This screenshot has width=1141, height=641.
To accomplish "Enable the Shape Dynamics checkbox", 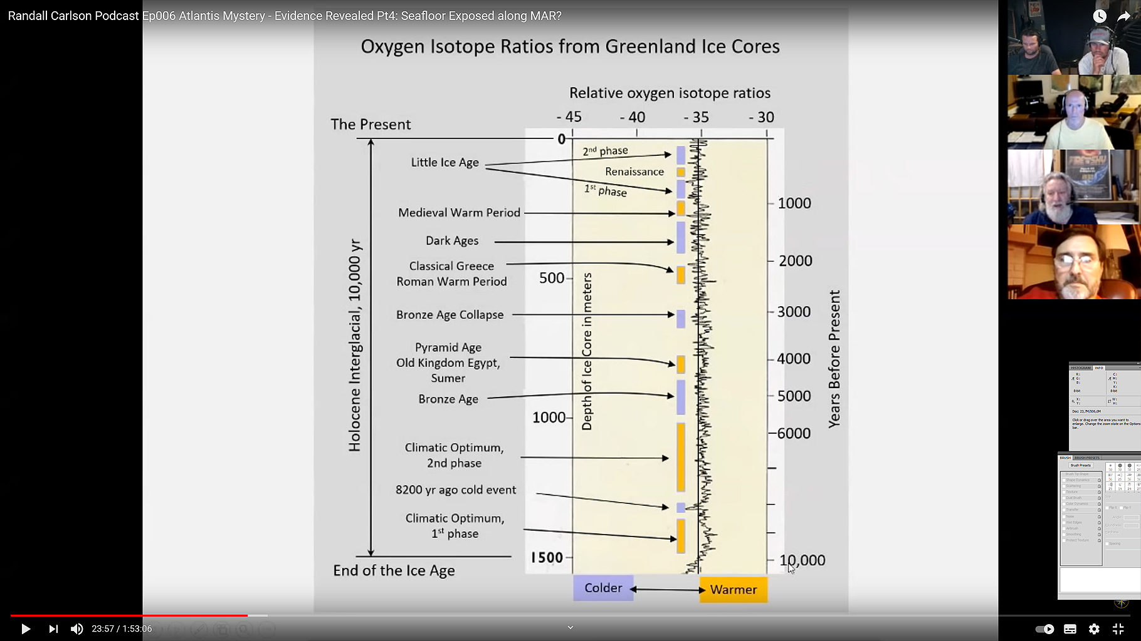I will [x=1063, y=480].
